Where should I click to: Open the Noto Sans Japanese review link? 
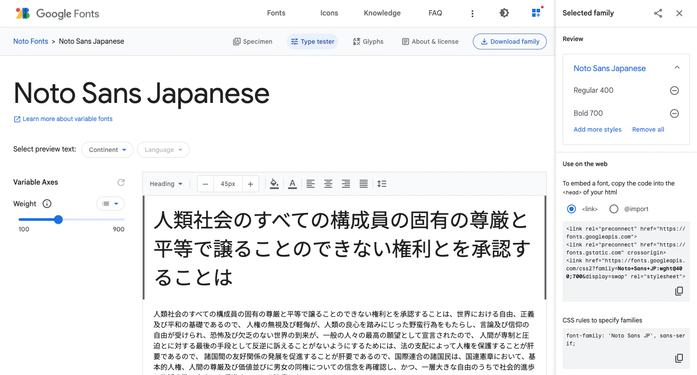click(609, 68)
